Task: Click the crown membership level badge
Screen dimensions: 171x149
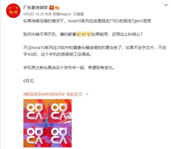Action: [57, 8]
